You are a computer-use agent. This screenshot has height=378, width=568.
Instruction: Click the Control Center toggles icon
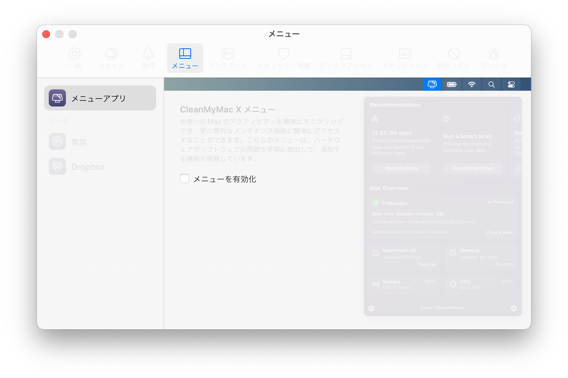[x=511, y=84]
